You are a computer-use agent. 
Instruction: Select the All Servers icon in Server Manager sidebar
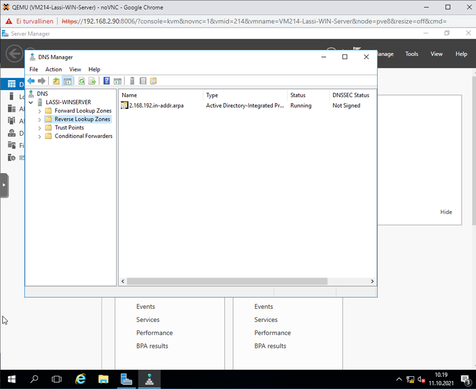pyautogui.click(x=12, y=108)
